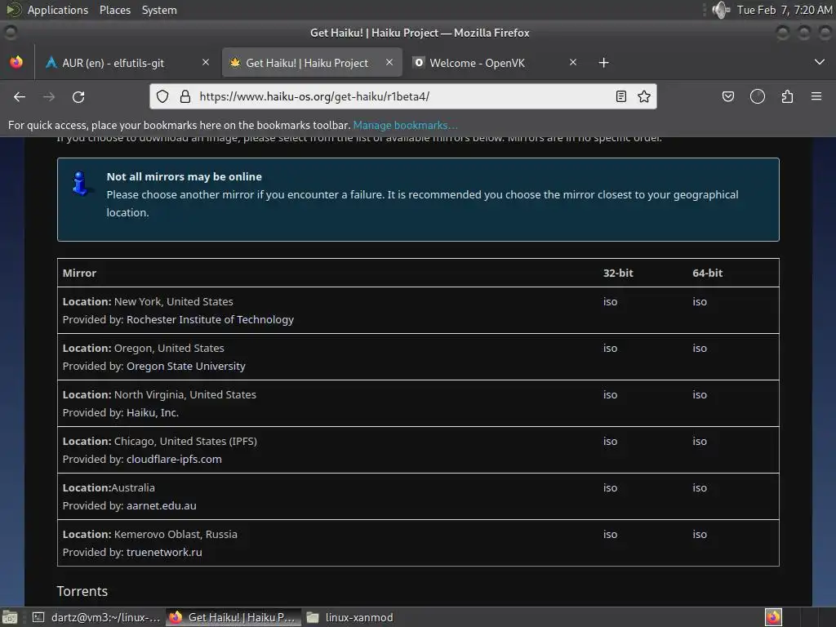This screenshot has width=836, height=627.
Task: Open Rochester Institute of Technology link
Action: [x=210, y=319]
